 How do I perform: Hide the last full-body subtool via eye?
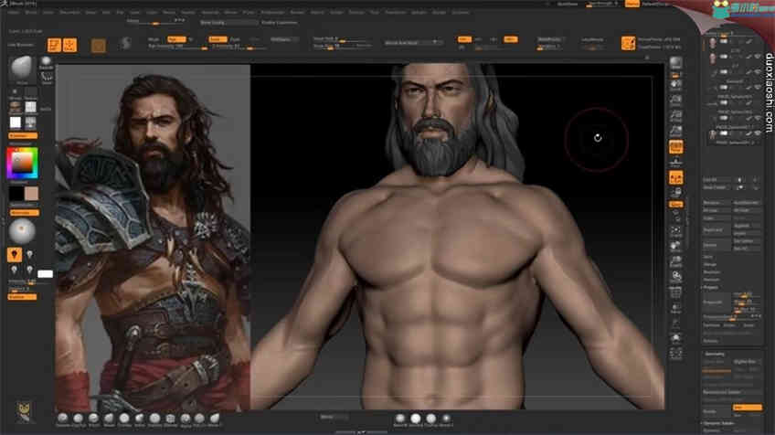(x=758, y=133)
